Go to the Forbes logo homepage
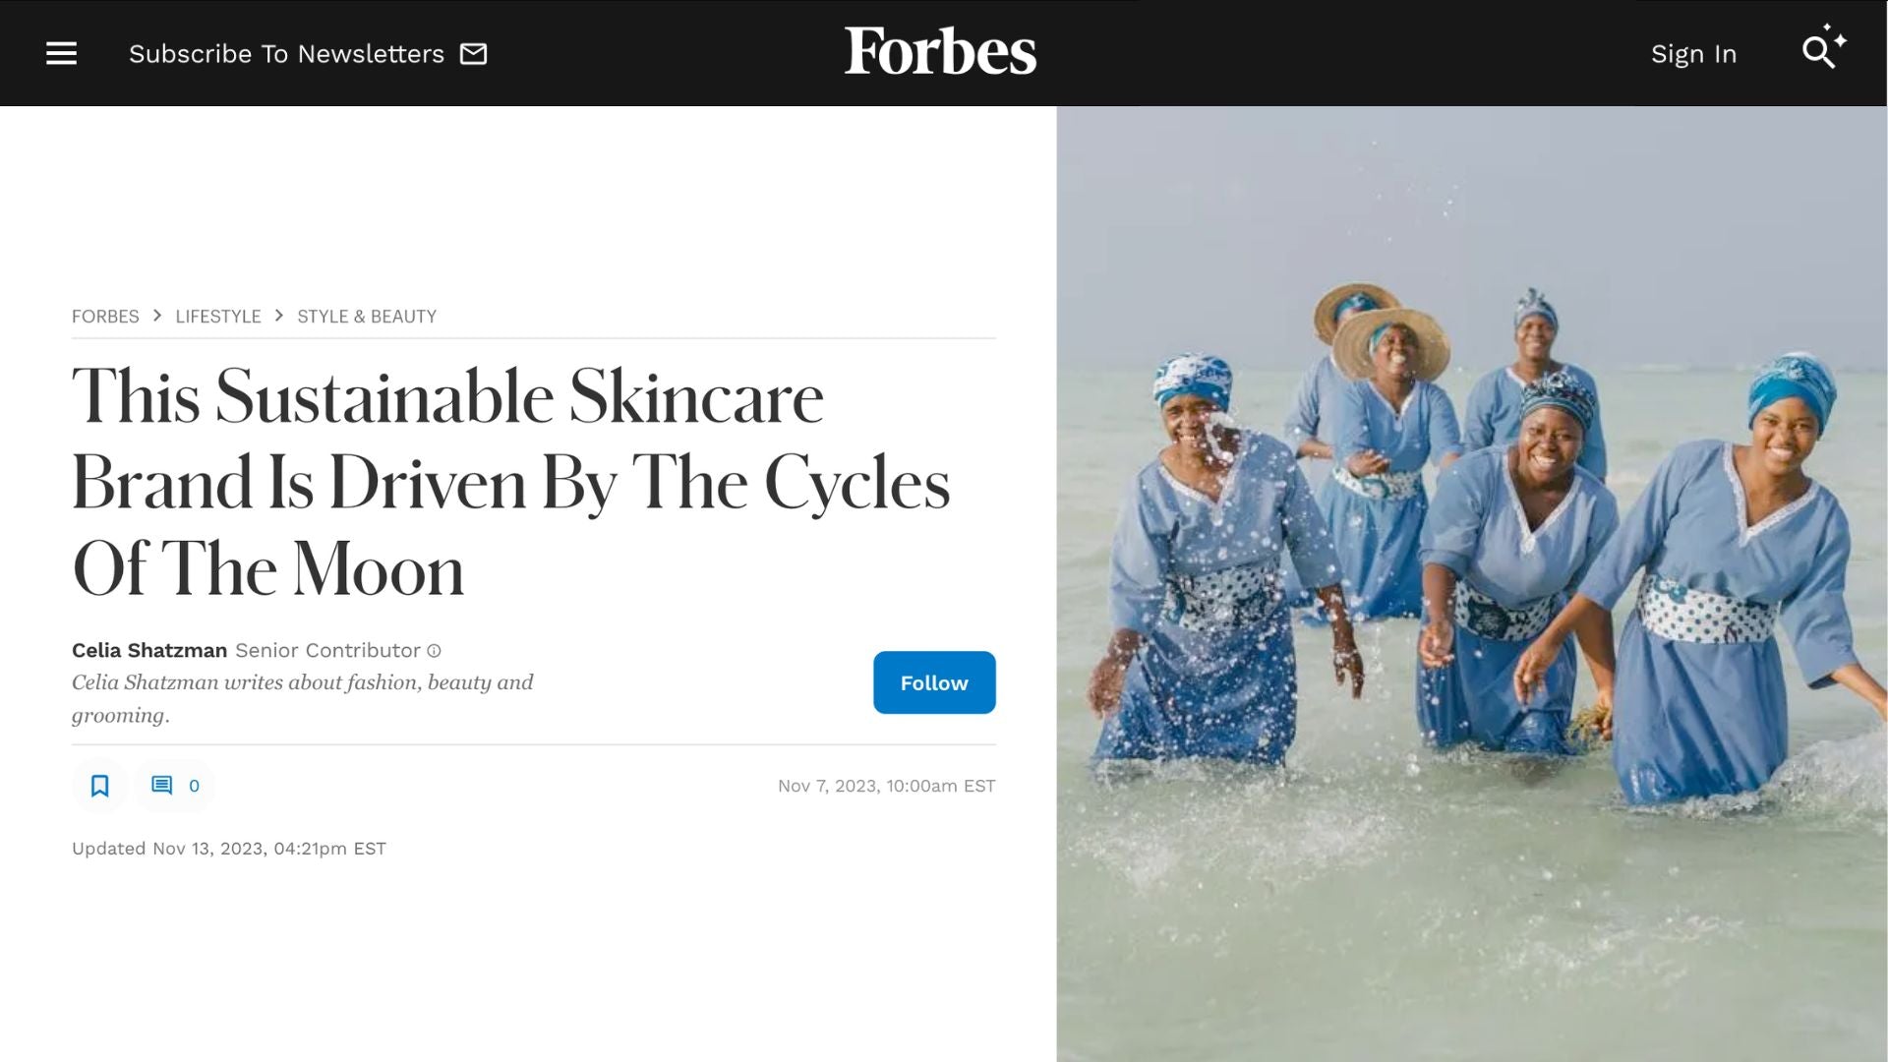This screenshot has width=1888, height=1062. pos(940,51)
